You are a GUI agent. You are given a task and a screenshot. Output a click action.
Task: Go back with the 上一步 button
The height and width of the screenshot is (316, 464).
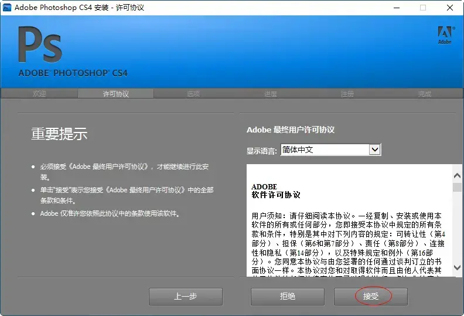click(186, 297)
